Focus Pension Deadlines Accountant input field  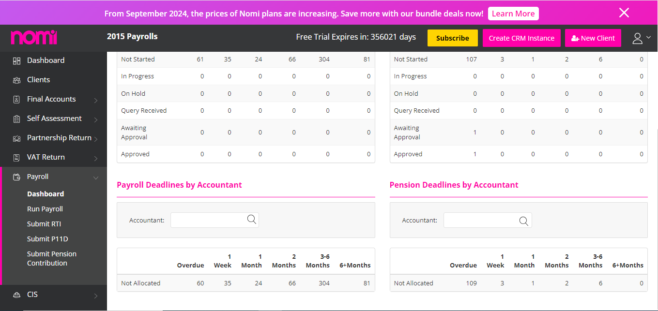point(488,220)
